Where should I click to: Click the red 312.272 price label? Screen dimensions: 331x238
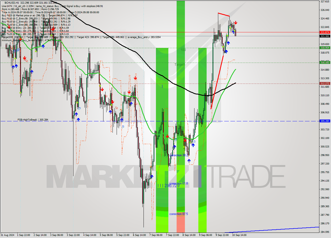(325, 83)
